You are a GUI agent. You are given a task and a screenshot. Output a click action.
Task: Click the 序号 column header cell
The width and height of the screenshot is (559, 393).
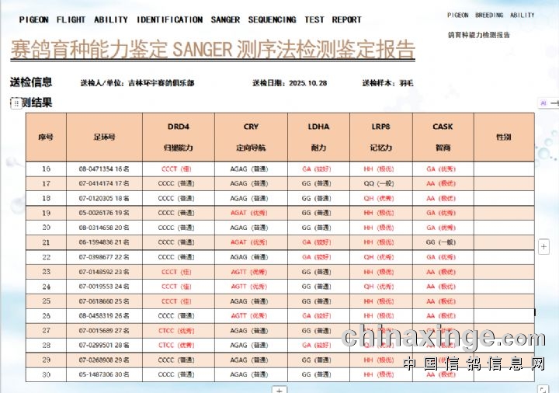click(46, 137)
